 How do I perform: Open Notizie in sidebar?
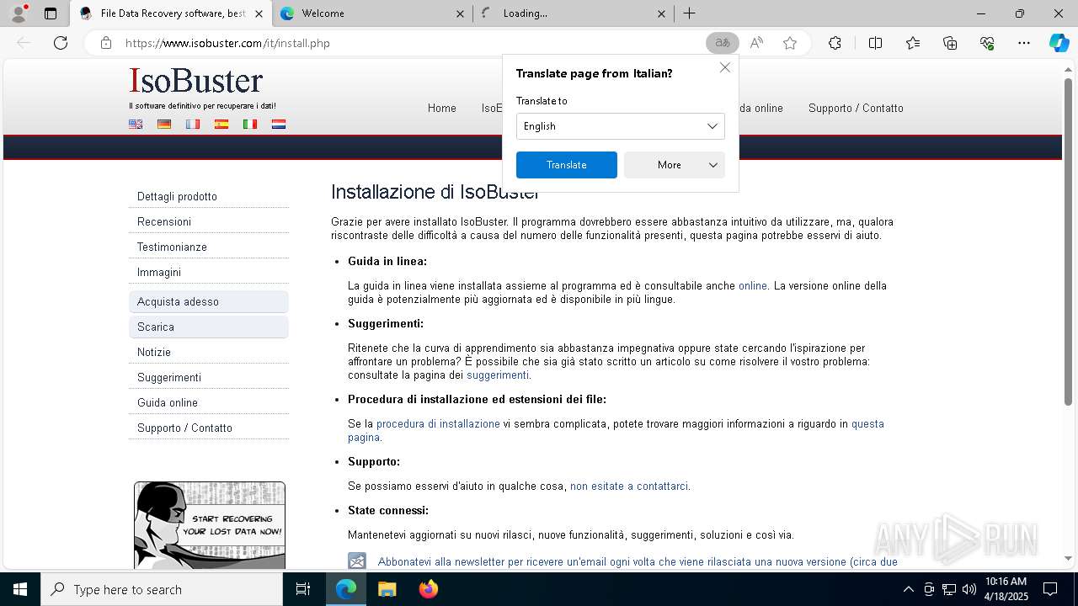(209, 352)
